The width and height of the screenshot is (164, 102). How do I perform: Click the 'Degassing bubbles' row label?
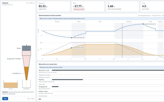coord(45,75)
